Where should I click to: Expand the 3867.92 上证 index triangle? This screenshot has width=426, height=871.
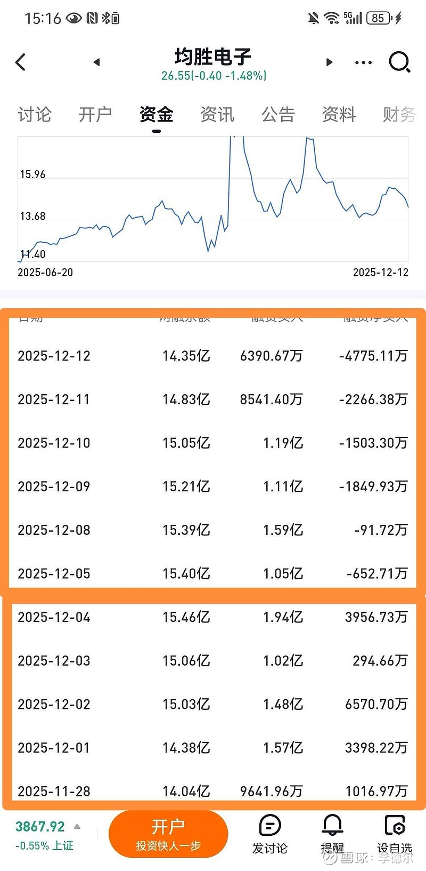coord(77,827)
